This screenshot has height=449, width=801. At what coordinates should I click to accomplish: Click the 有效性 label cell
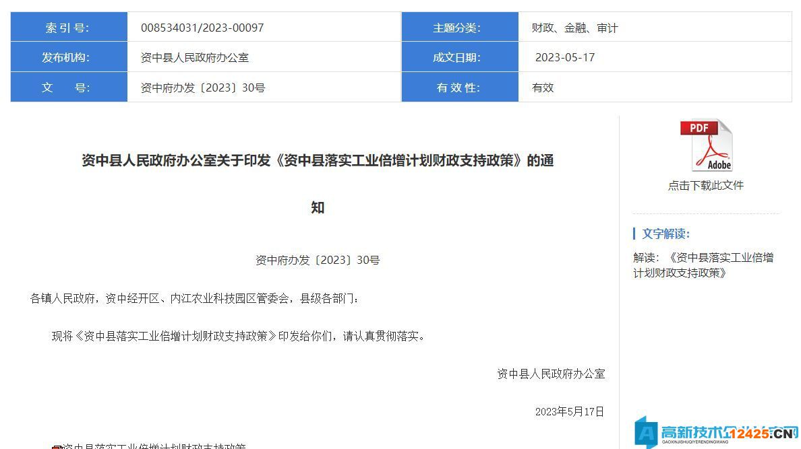click(460, 88)
